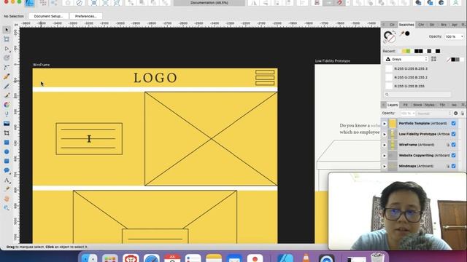Select the Pencil tool
467x262 pixels.
click(7, 86)
